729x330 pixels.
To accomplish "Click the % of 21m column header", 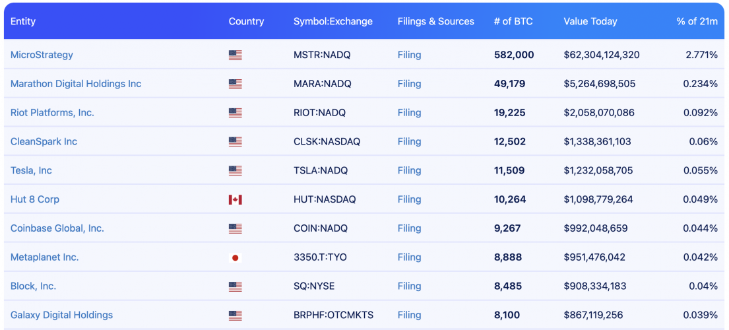I will [697, 21].
